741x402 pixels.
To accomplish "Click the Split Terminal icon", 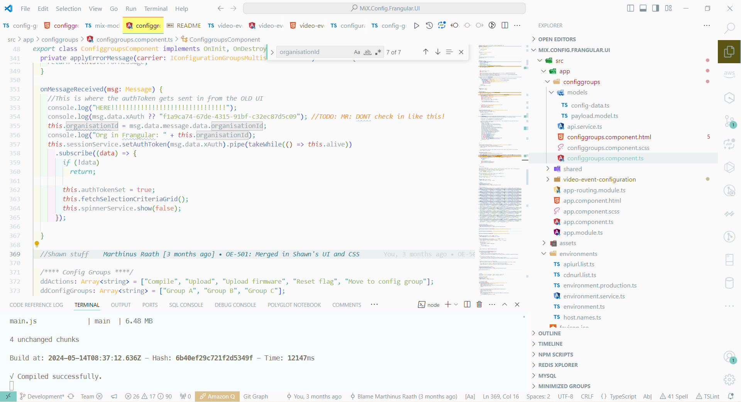I will tap(467, 304).
